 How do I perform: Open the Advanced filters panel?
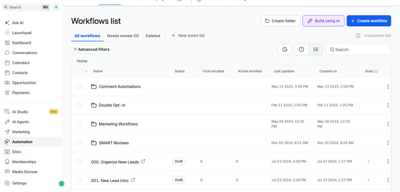point(92,49)
